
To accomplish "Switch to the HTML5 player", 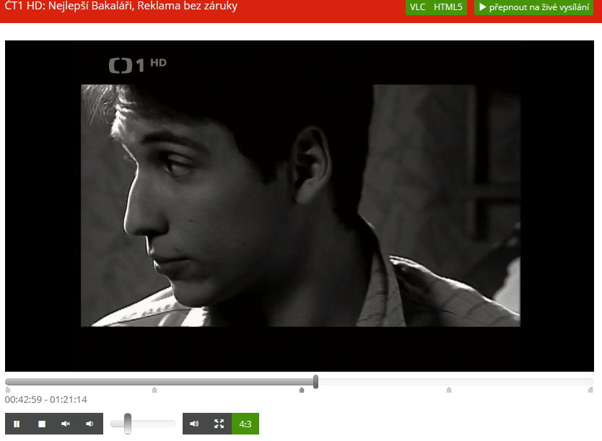I will coord(448,7).
